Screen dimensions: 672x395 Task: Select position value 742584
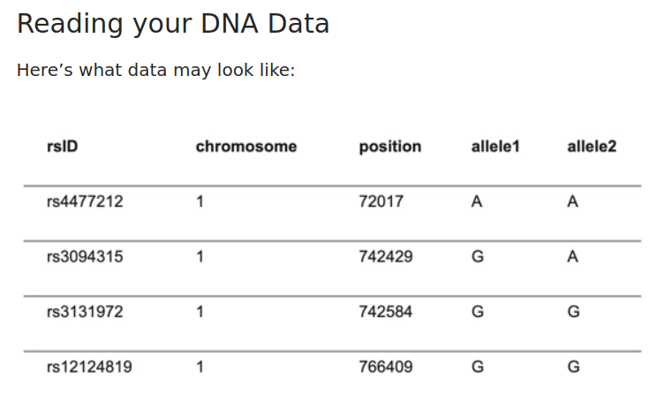point(385,312)
